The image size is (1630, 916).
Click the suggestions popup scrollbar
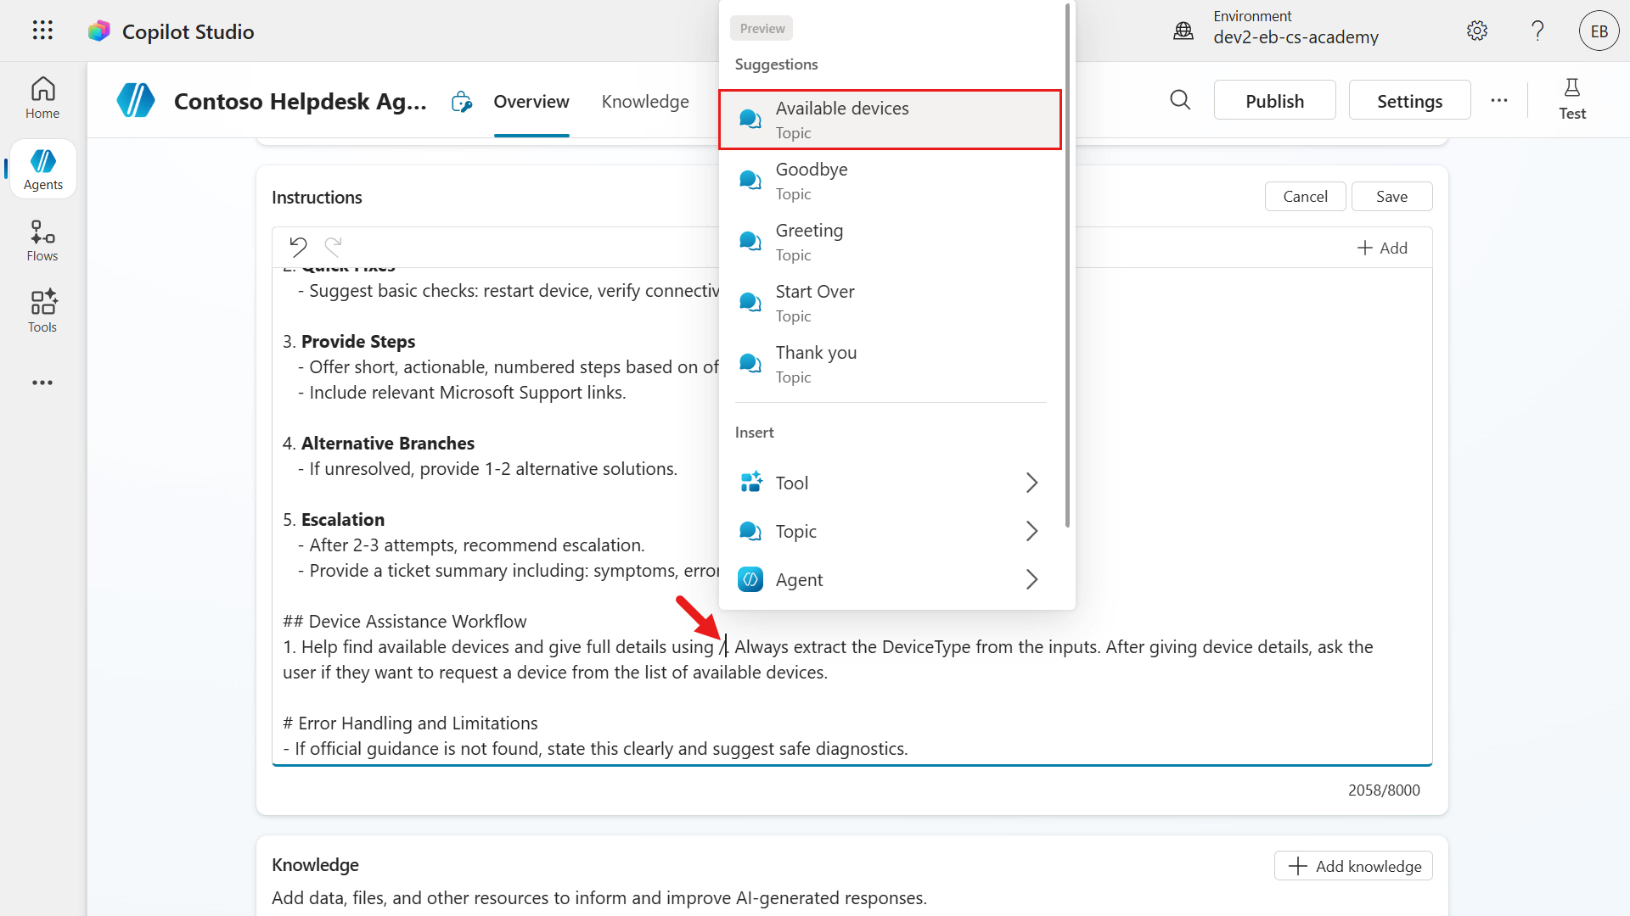[x=1067, y=263]
